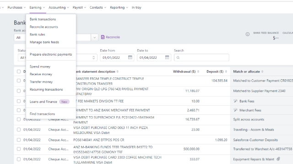Open Split across accounts allocation

point(249,119)
